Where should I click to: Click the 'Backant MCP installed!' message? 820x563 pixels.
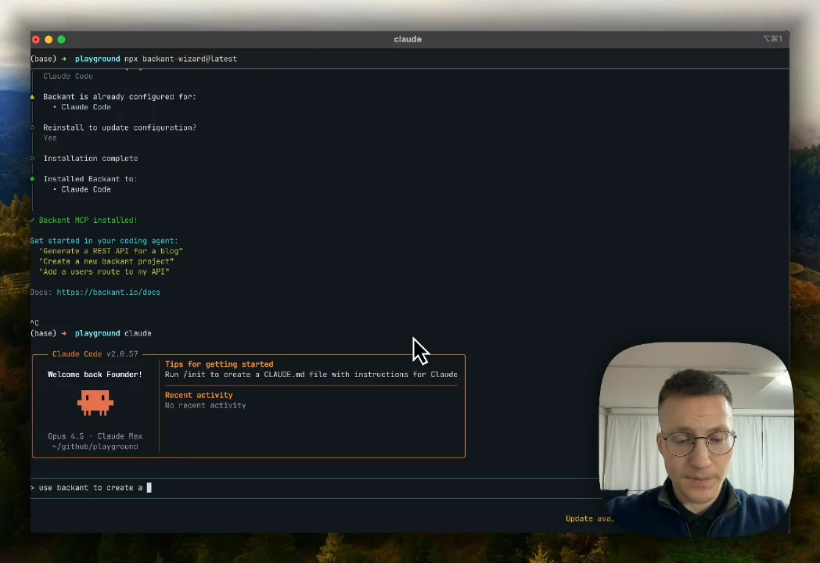pyautogui.click(x=88, y=220)
